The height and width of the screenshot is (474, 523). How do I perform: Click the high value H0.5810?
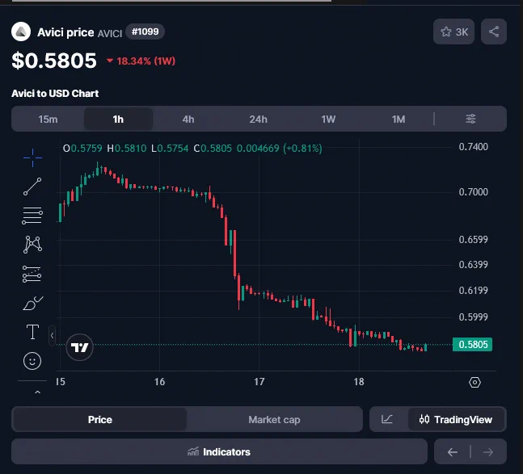click(127, 149)
